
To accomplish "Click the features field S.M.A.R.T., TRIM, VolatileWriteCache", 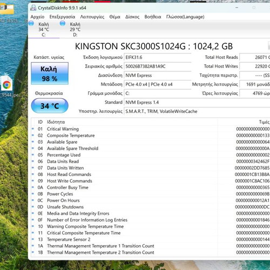I will 197,111.
